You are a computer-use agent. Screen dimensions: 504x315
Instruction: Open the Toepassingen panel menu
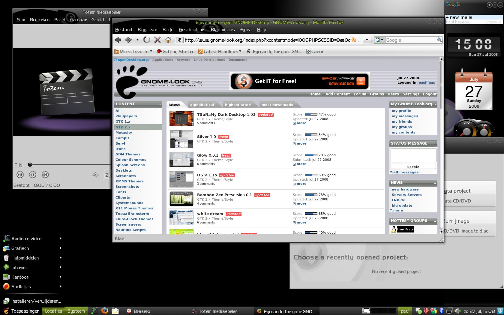(21, 311)
